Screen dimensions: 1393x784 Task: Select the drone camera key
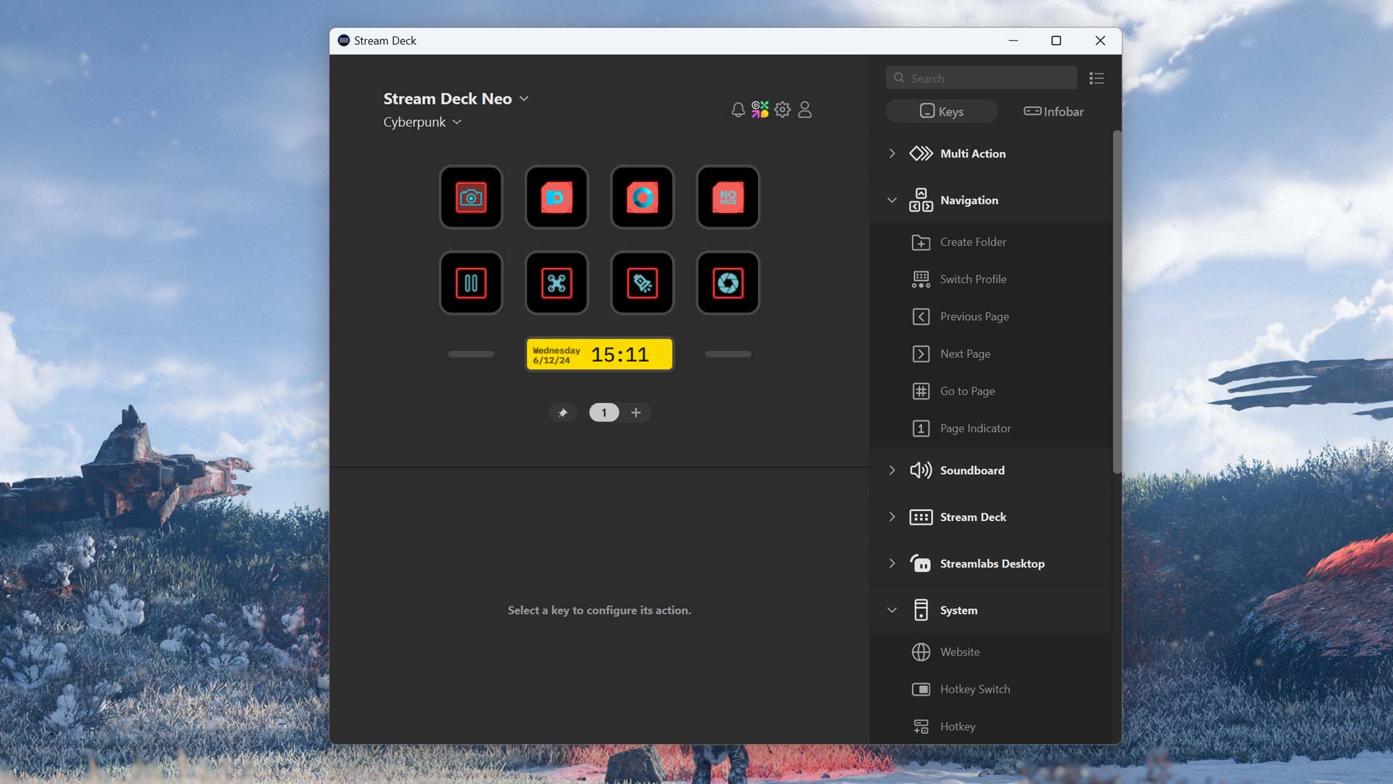click(x=556, y=283)
